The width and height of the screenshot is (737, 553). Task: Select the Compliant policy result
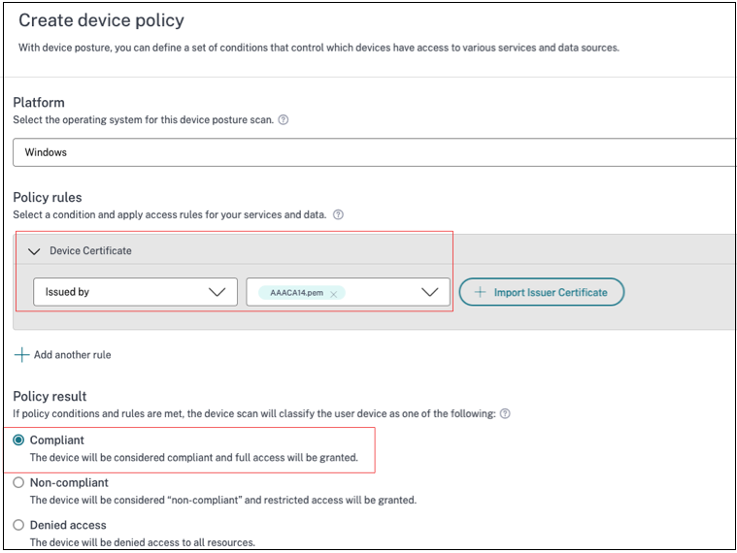tap(18, 440)
